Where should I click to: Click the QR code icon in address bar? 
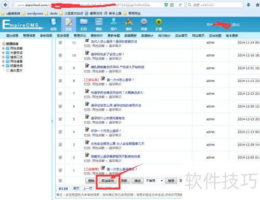tap(172, 5)
